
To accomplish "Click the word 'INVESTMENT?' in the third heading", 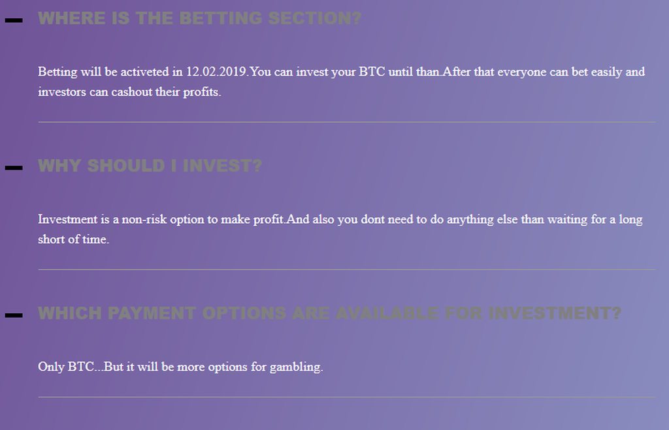I will (555, 313).
